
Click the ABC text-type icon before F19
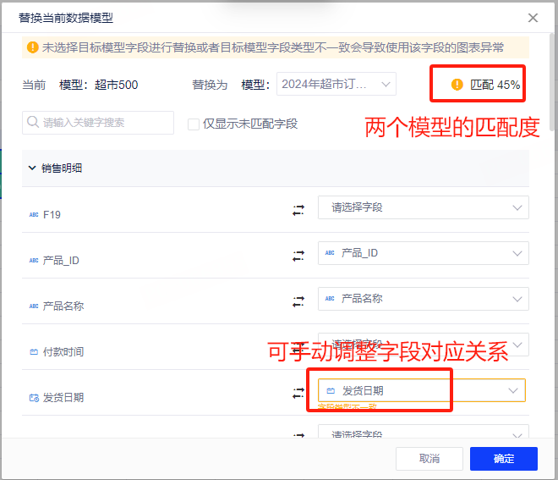34,215
